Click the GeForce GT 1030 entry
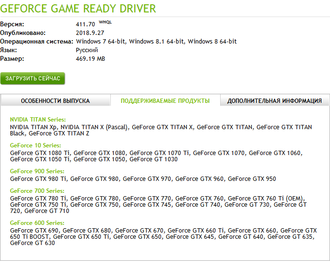 (x=153, y=159)
